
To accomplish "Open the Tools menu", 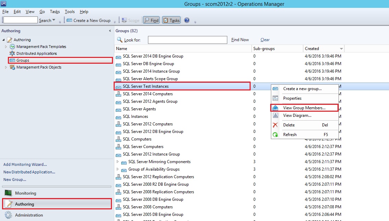I will point(70,12).
